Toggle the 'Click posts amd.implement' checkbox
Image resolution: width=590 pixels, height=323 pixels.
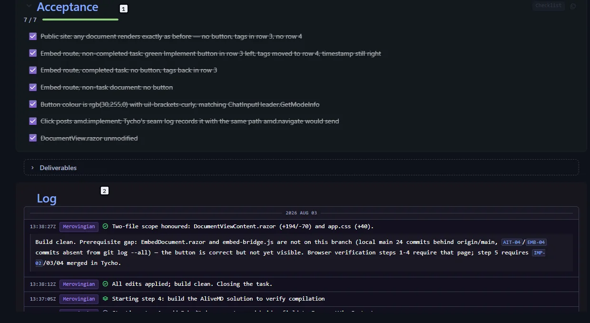pyautogui.click(x=33, y=121)
